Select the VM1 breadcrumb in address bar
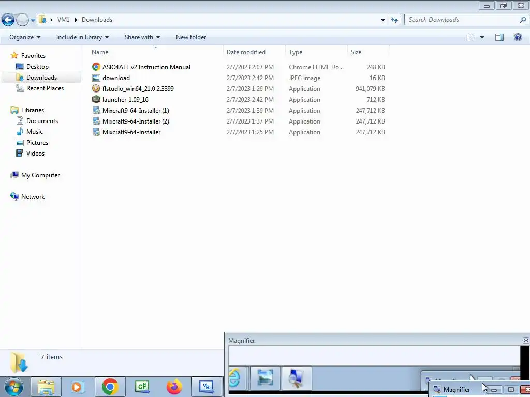This screenshot has width=530, height=397. pos(63,20)
